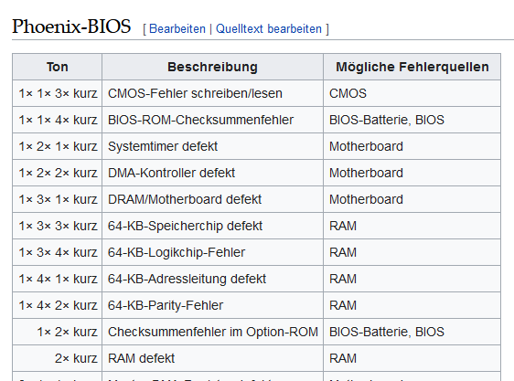Viewport: 514px width, 381px height.
Task: Click the 1× 1× 3× kurz tone cell
Action: tap(57, 93)
